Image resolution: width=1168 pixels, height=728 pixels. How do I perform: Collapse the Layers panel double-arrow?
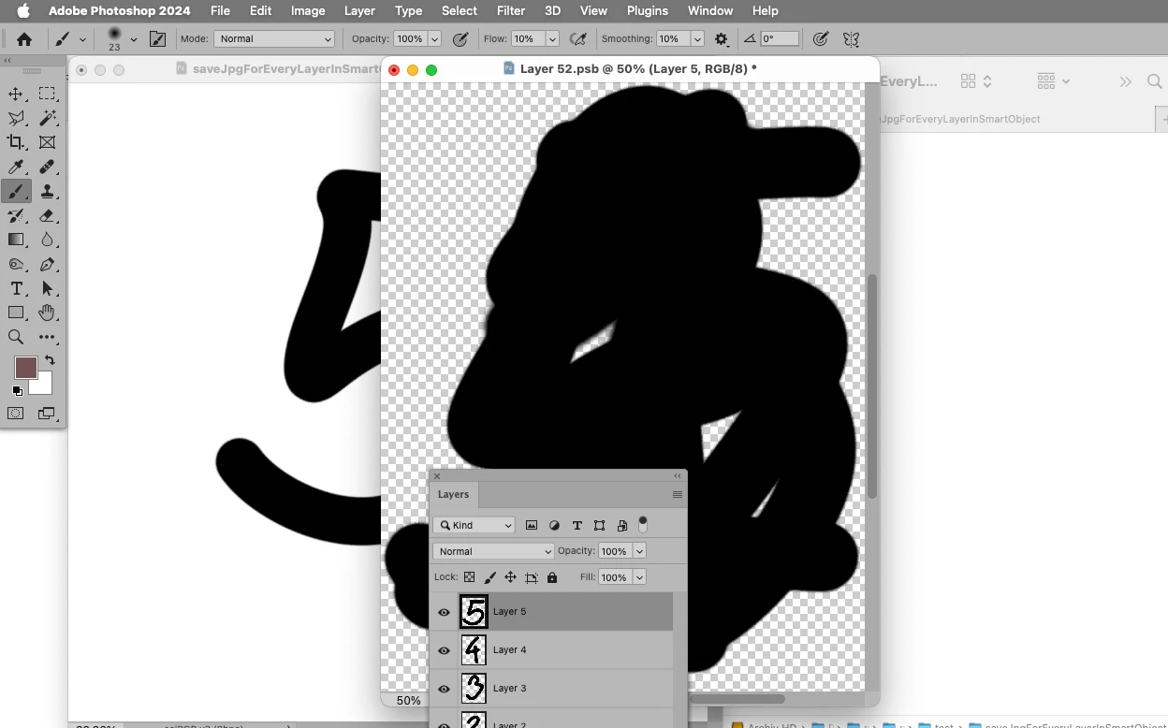678,476
